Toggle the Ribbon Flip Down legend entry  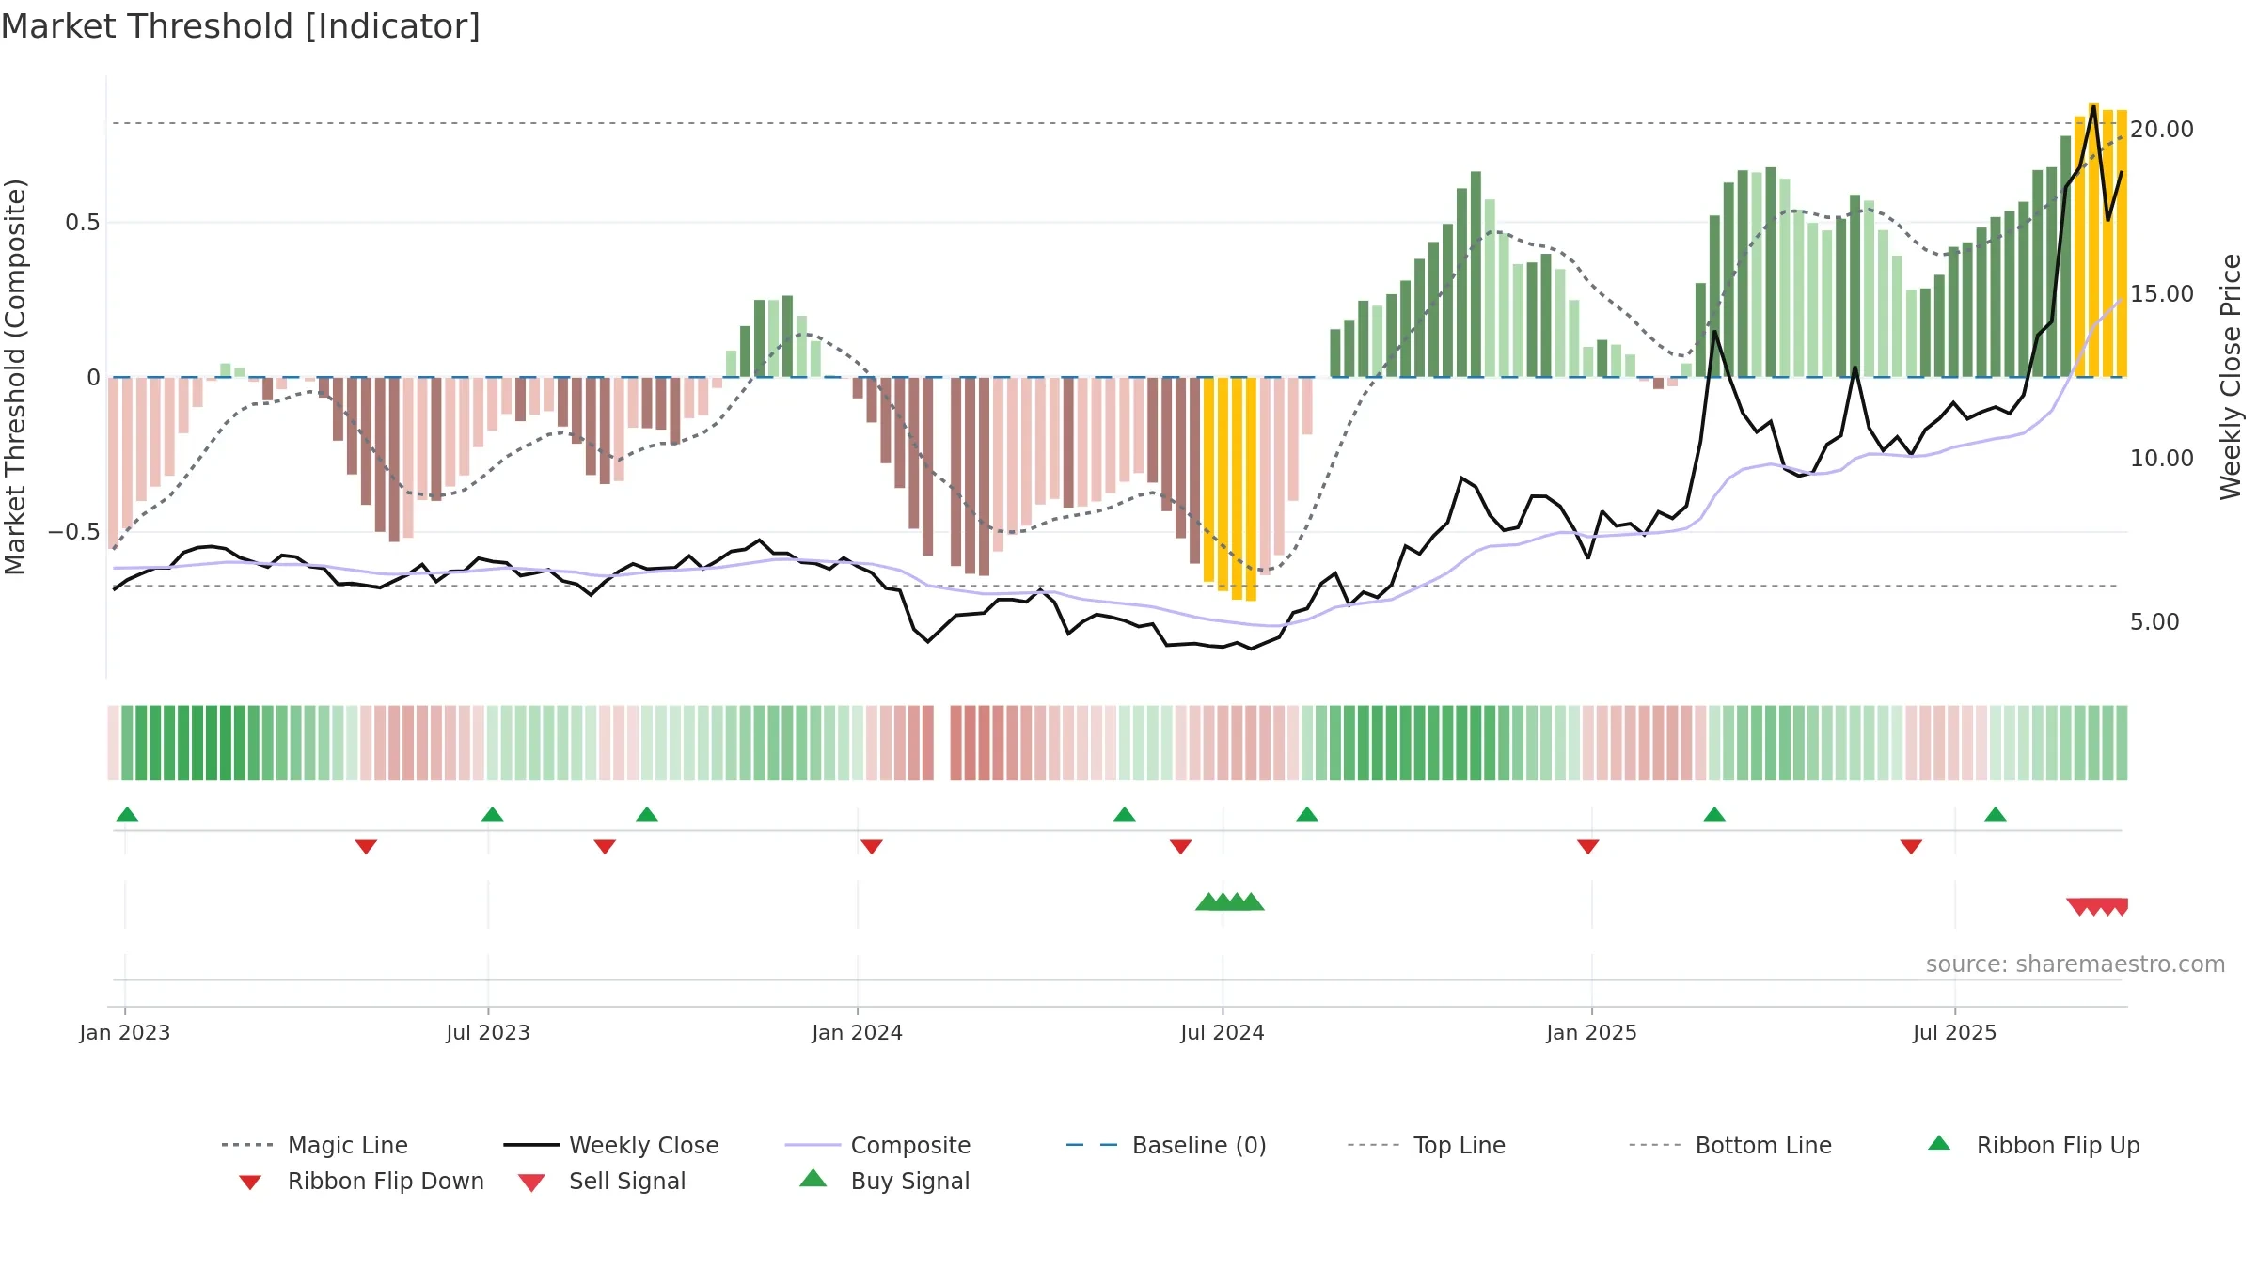tap(362, 1181)
